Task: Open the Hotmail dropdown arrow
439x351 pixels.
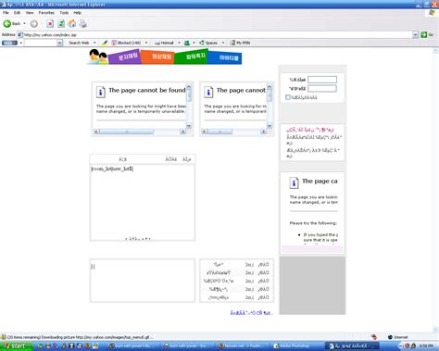Action: pos(179,43)
